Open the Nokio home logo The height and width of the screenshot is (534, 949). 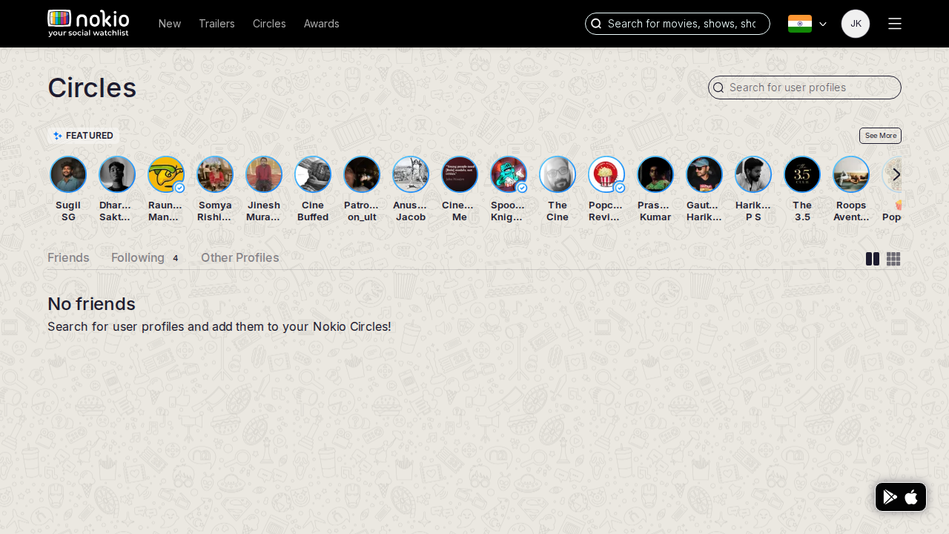pos(88,23)
